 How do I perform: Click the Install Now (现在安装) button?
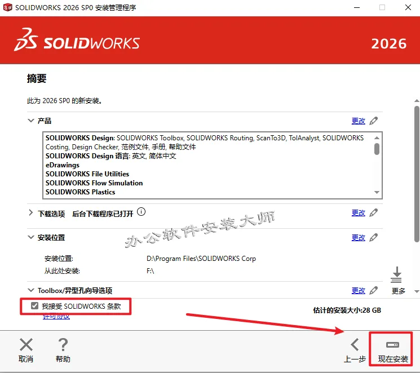click(393, 352)
